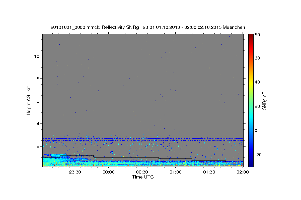Click the height axis label 2
Screen dimensions: 301x200
pos(38,146)
